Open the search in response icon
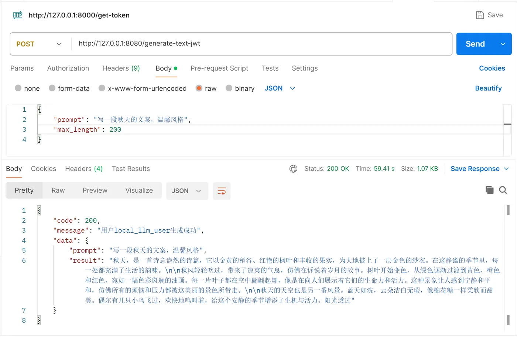 (503, 190)
